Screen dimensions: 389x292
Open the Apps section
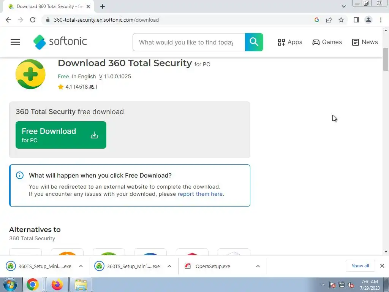click(x=290, y=42)
